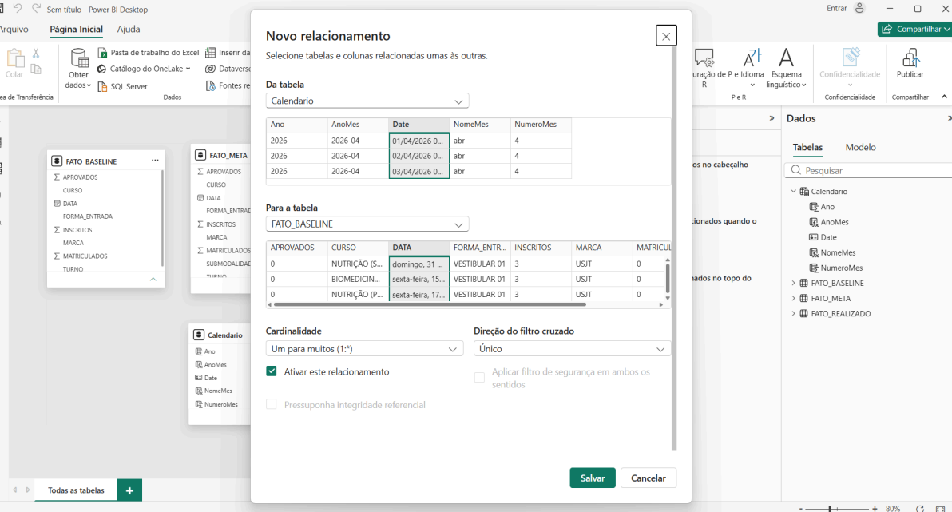This screenshot has height=512, width=952.
Task: Check Aplicar filtro de segurança em ambos
Action: (x=480, y=378)
